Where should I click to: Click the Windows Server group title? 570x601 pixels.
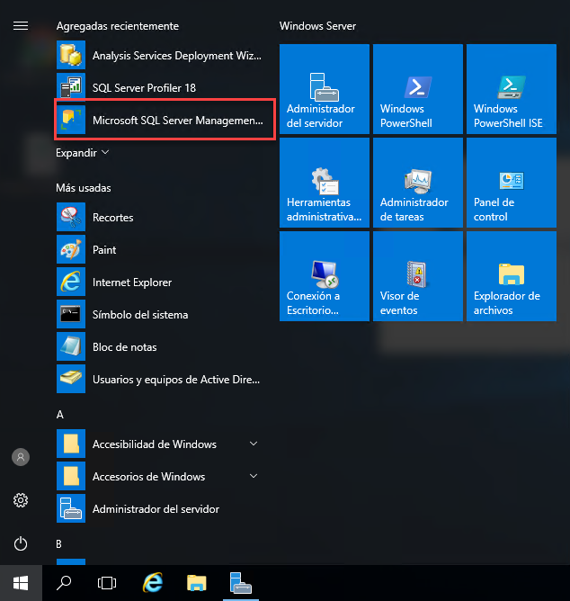(317, 26)
